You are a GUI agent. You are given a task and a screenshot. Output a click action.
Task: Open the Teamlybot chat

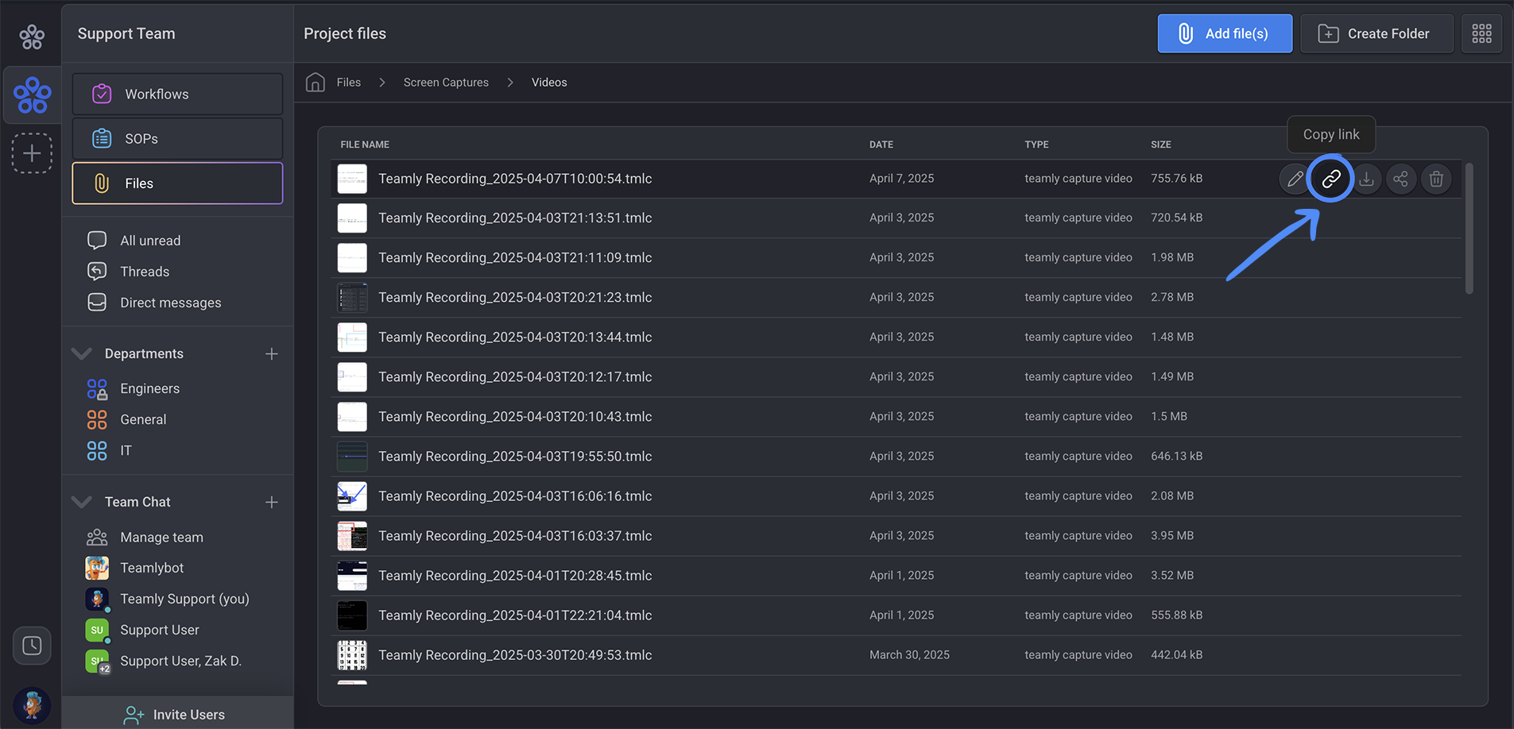click(x=152, y=568)
